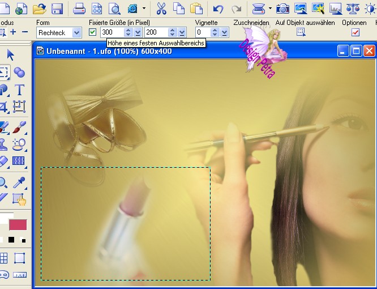Toggle the Fixierte Größe checkbox

click(93, 32)
